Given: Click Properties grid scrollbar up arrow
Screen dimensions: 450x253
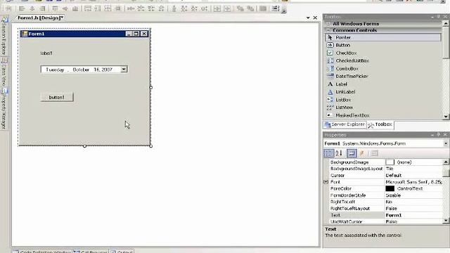Looking at the screenshot, I should pos(446,162).
